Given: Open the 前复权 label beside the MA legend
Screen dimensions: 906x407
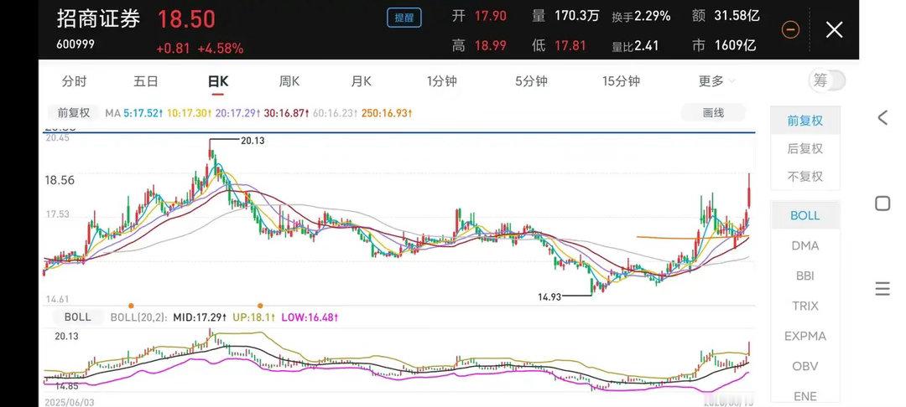Looking at the screenshot, I should (x=73, y=113).
